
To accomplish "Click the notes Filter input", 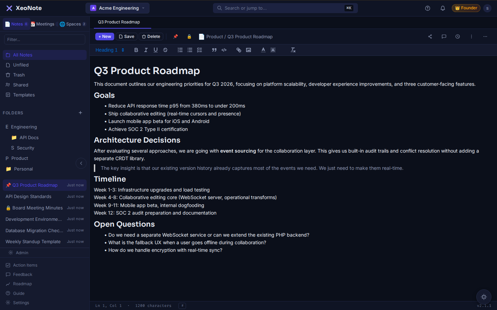I will (x=45, y=40).
